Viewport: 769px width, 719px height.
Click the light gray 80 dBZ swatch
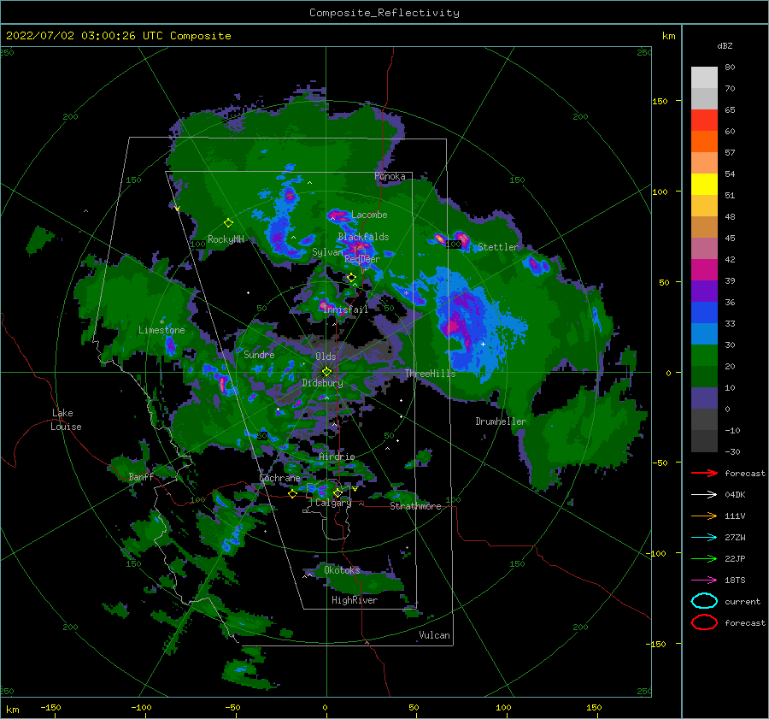[704, 77]
